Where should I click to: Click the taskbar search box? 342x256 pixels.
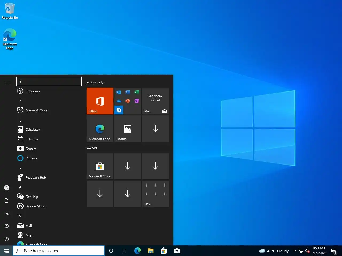(59, 251)
